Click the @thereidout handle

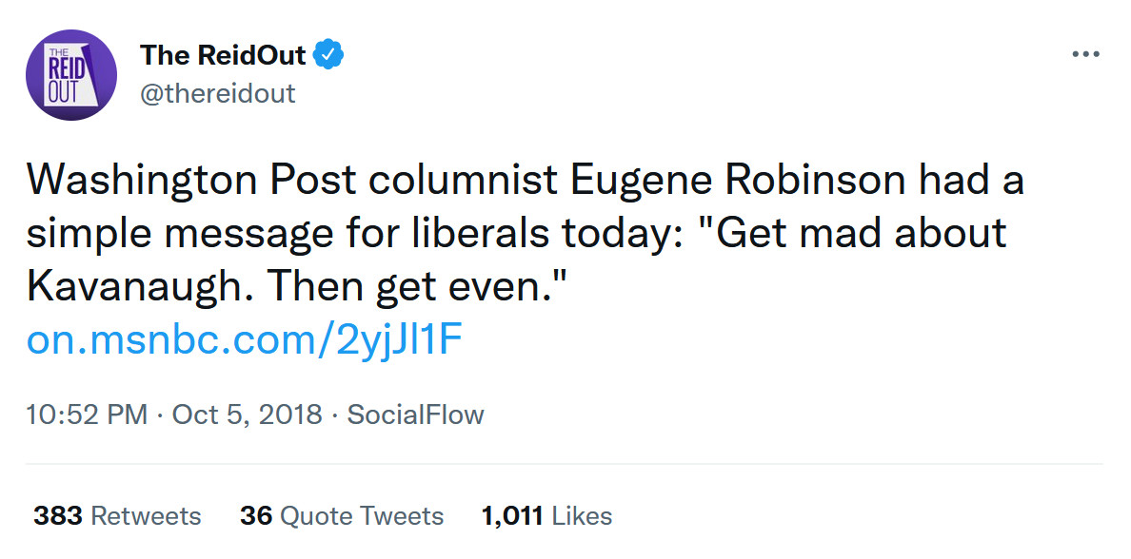(x=218, y=93)
